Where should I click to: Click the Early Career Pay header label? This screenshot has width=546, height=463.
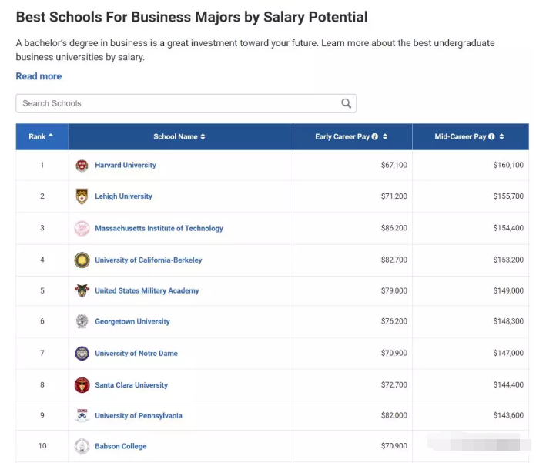click(342, 136)
